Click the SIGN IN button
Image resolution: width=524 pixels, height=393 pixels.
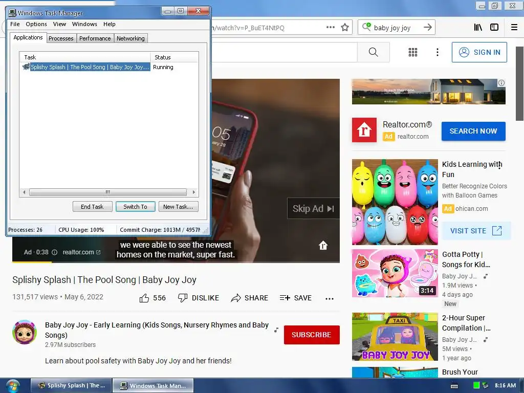point(479,52)
